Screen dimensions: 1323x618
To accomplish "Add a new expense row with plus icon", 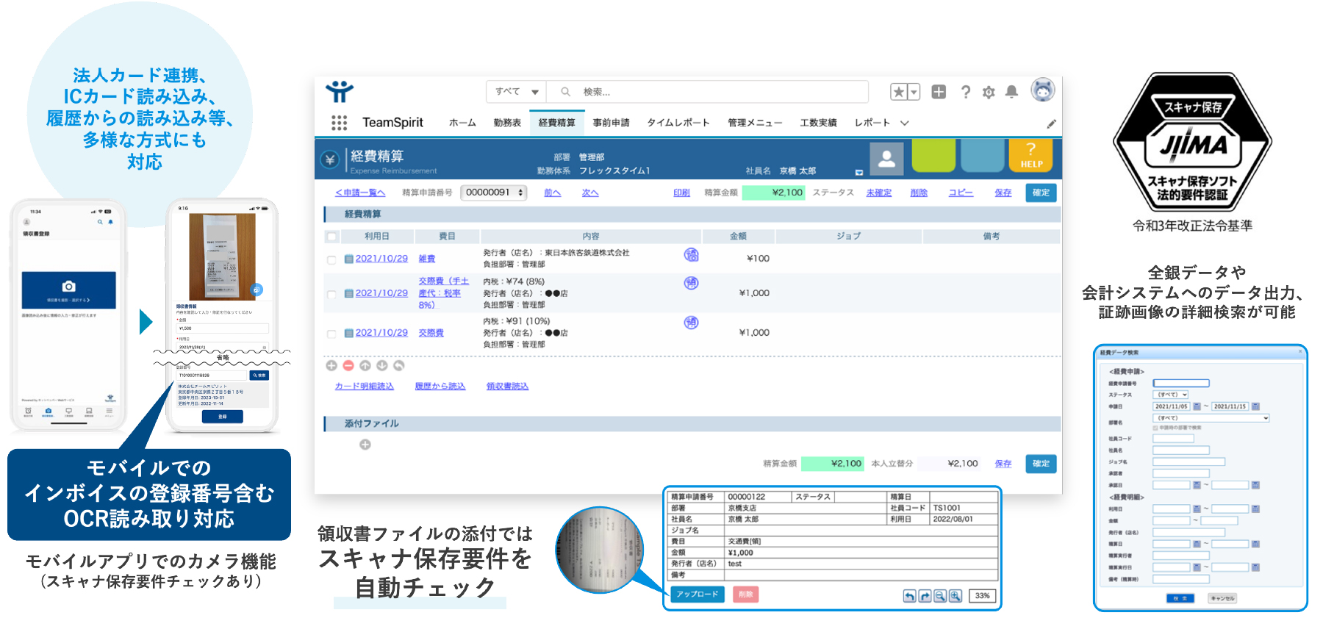I will click(331, 365).
